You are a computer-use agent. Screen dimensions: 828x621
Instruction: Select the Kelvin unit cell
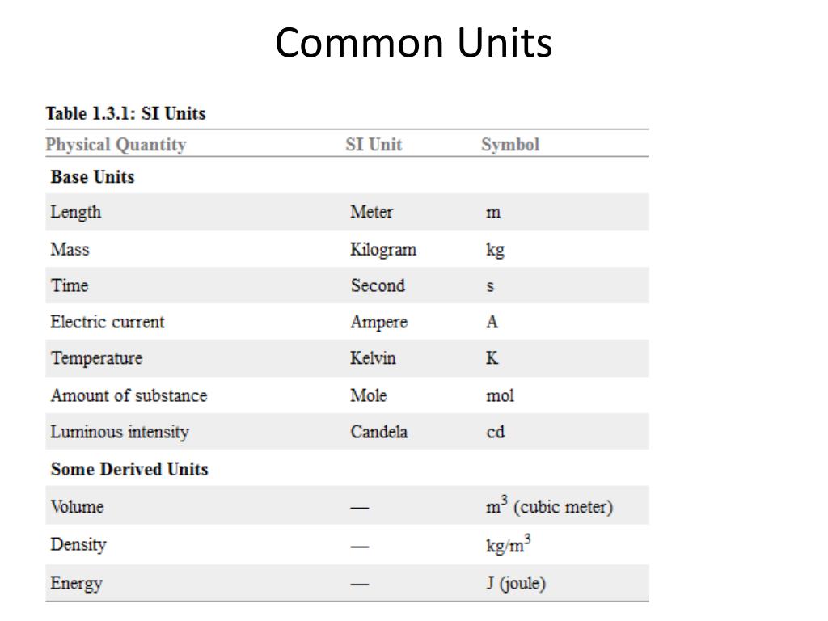click(373, 358)
